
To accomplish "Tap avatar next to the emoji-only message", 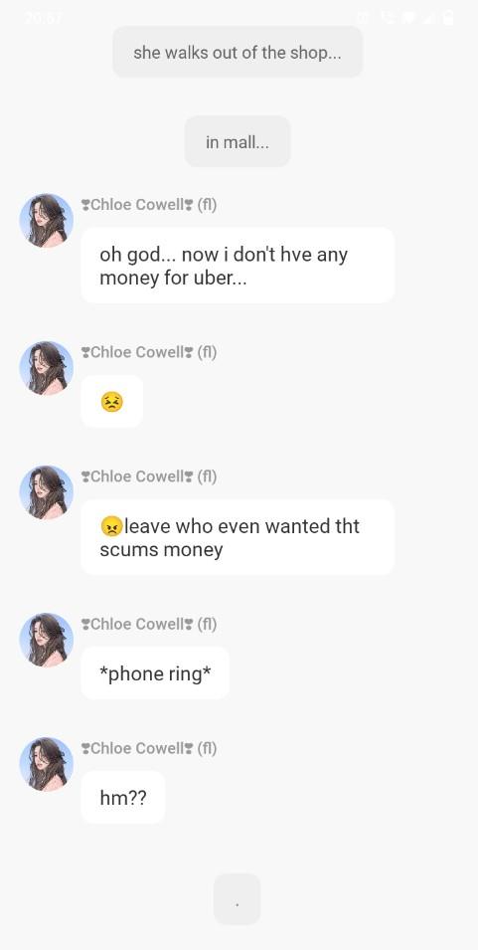I will click(x=47, y=368).
